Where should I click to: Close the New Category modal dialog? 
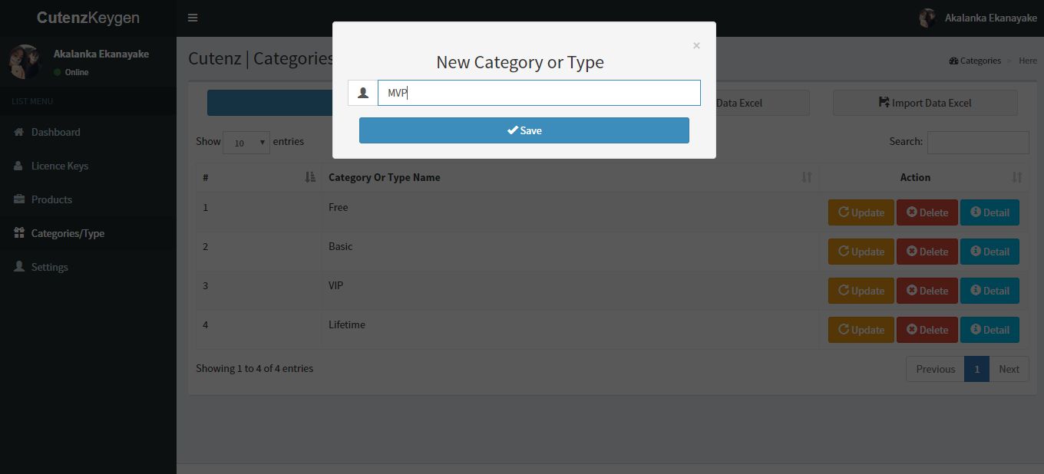[x=696, y=46]
